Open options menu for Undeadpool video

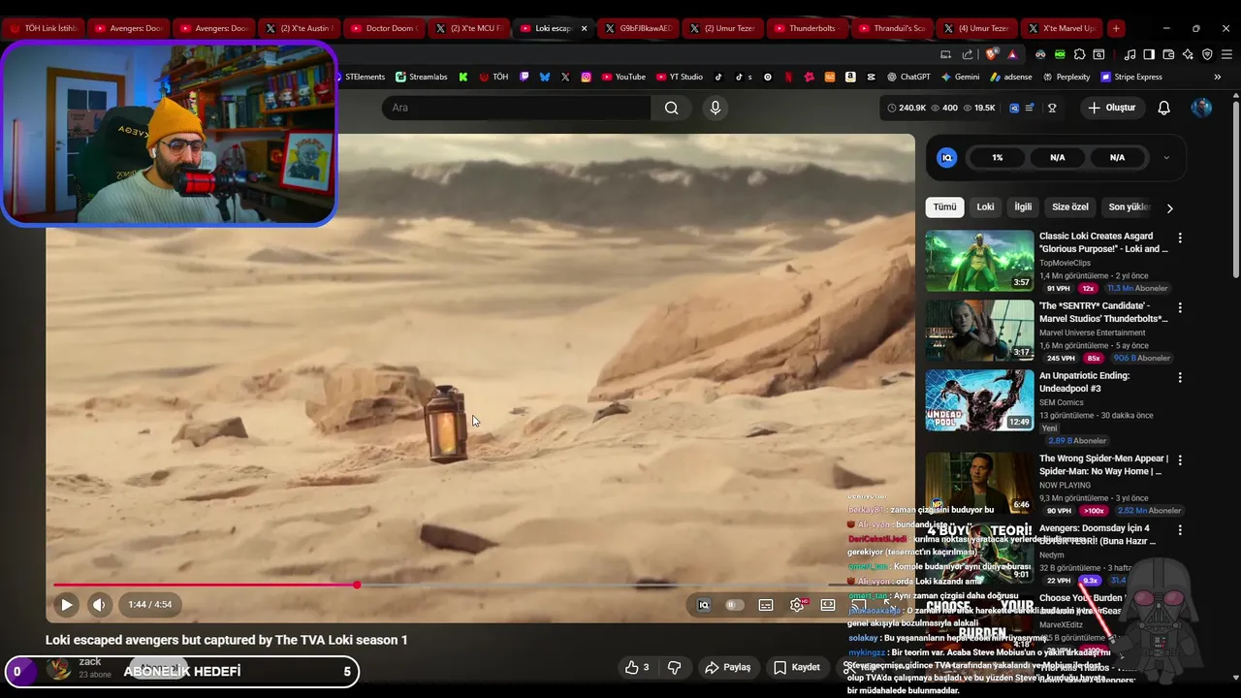[x=1180, y=378]
